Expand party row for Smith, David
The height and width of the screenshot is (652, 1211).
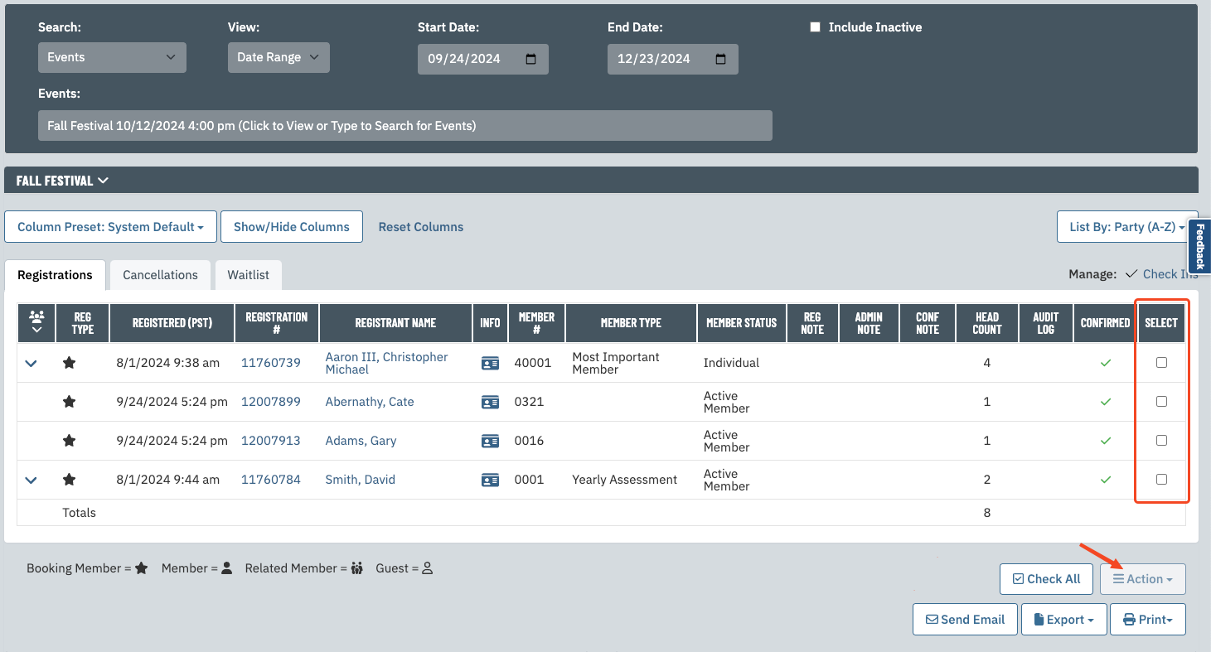point(31,480)
